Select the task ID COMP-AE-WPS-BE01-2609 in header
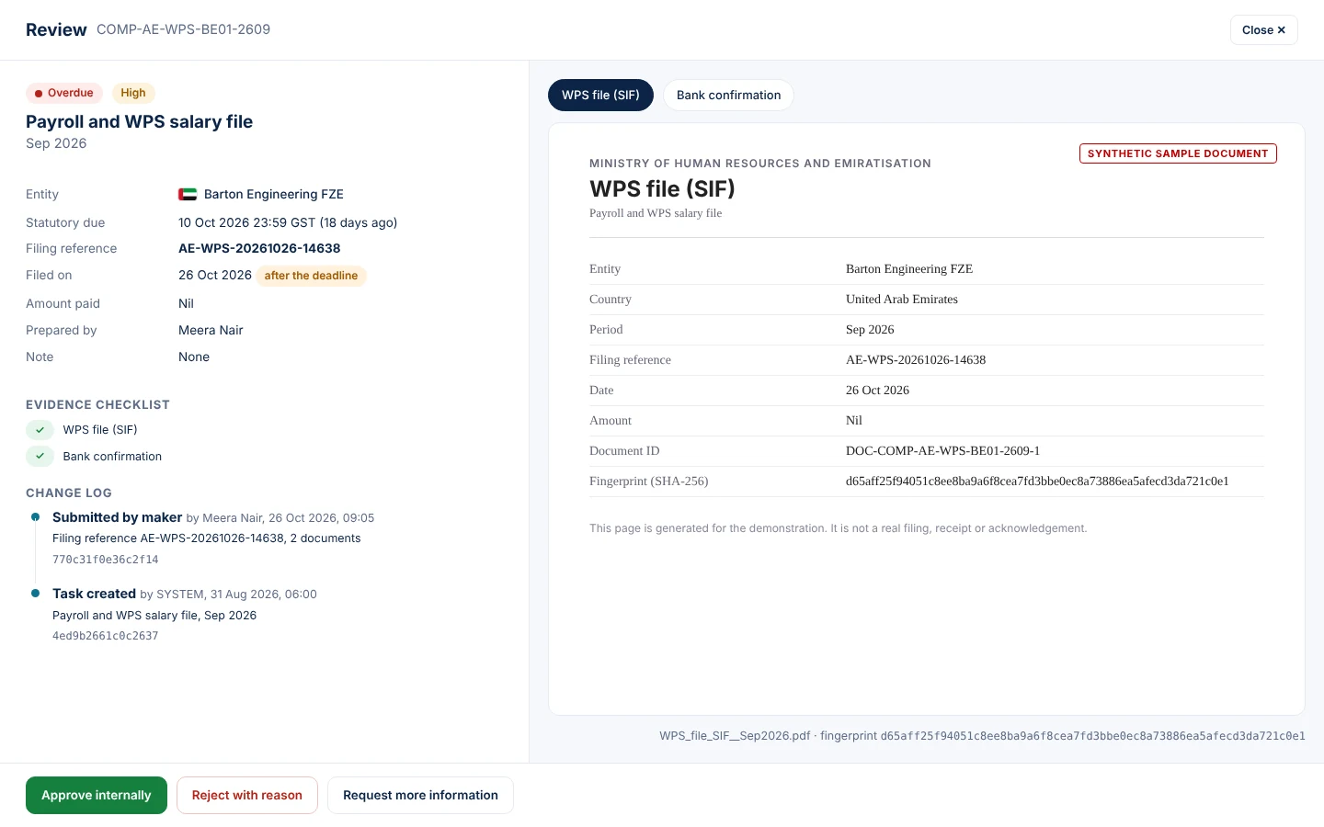This screenshot has height=827, width=1324. 184,29
